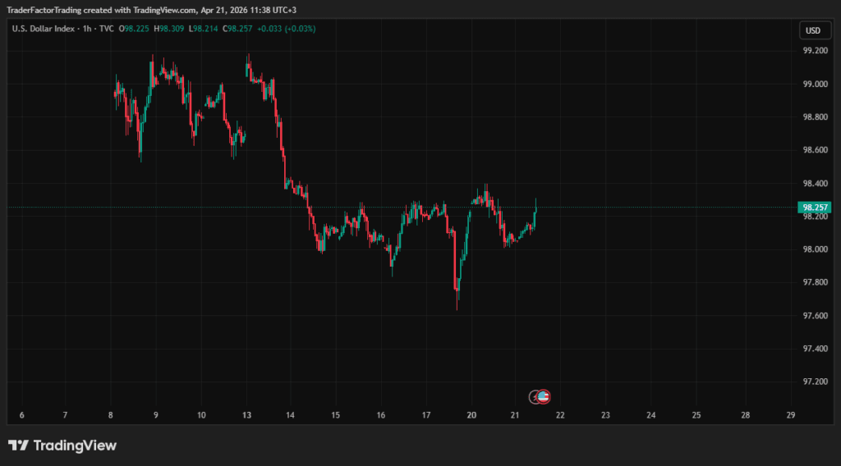
Task: Click the +0.033 (+0.03%) change value
Action: [286, 29]
